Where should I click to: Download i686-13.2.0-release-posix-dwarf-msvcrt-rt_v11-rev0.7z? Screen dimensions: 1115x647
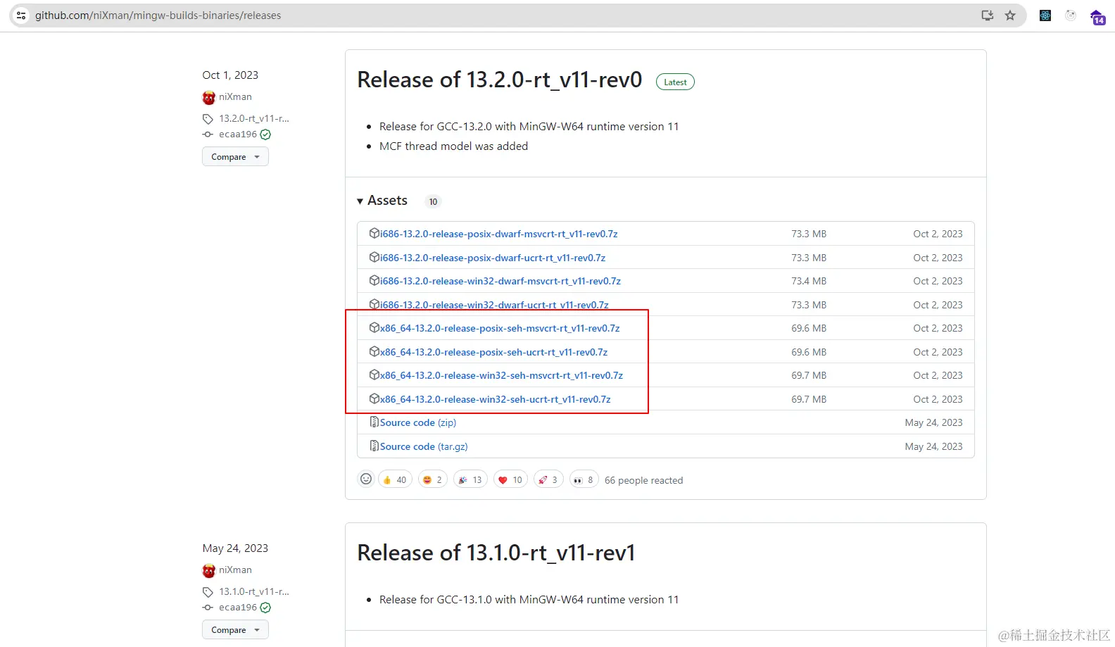(x=499, y=234)
